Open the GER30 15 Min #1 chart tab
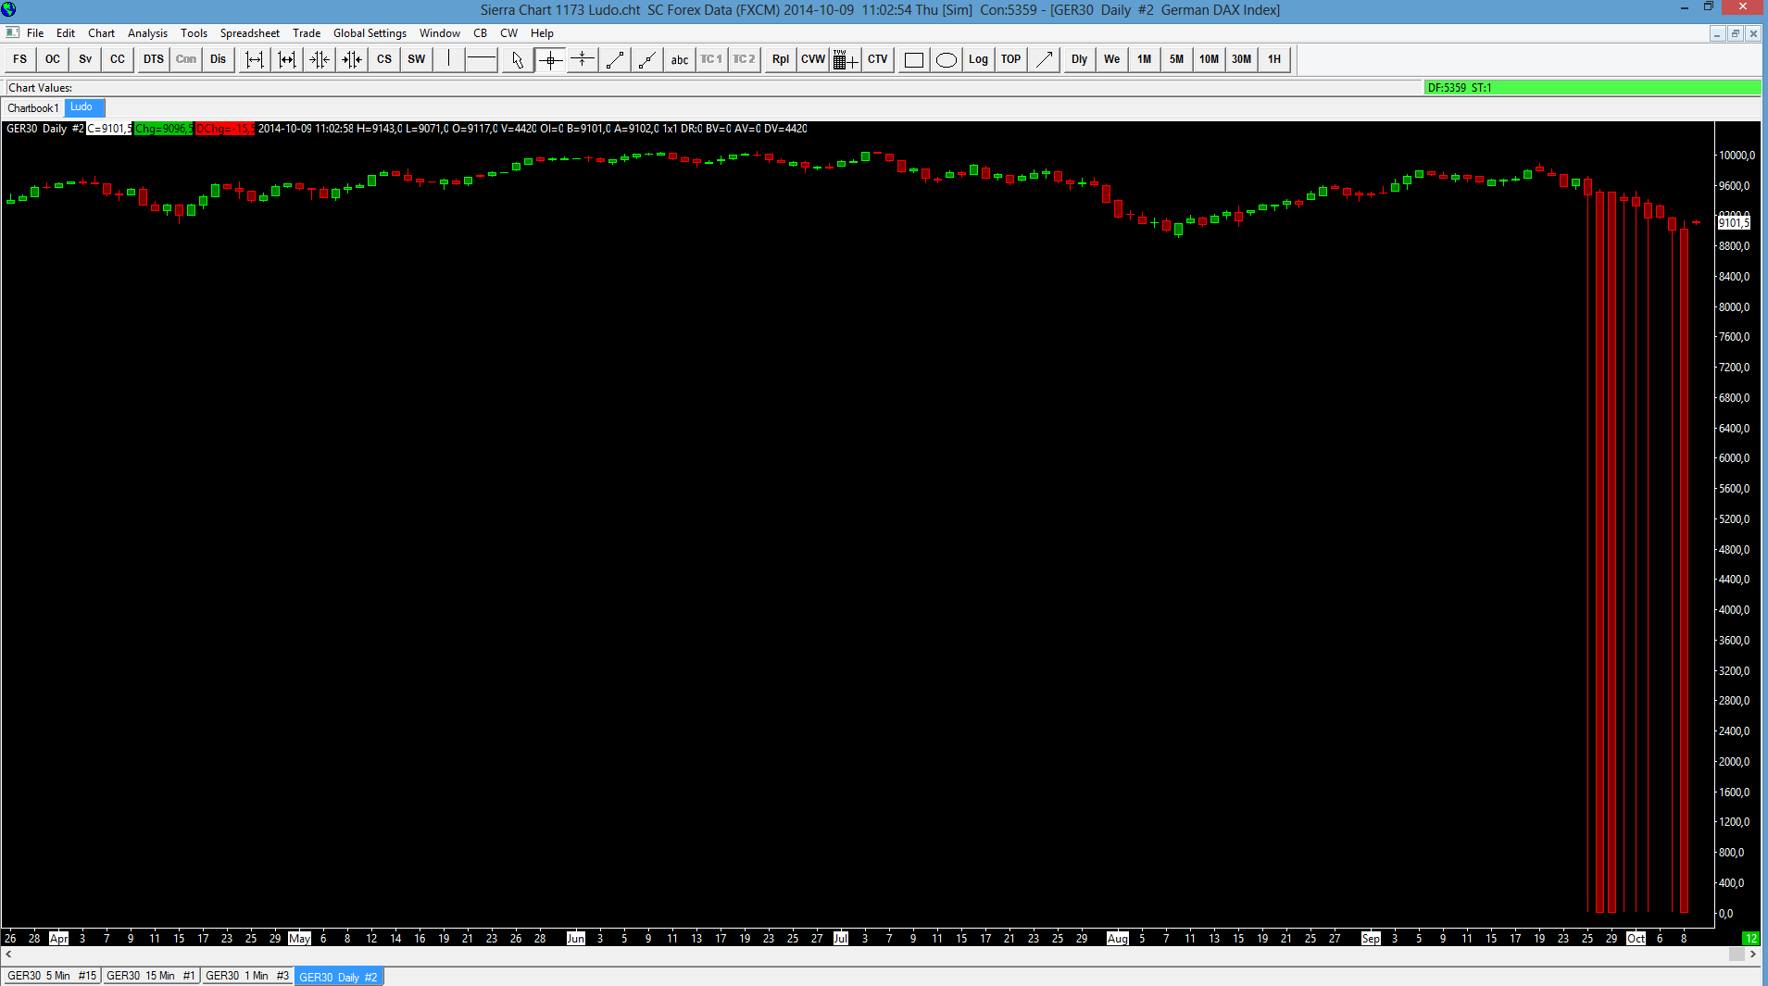1768x986 pixels. 151,976
